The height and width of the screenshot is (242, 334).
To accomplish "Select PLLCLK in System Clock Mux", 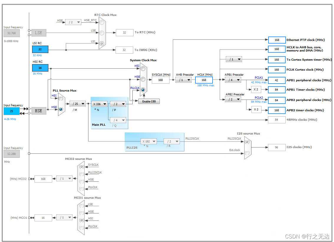I will 143,90.
